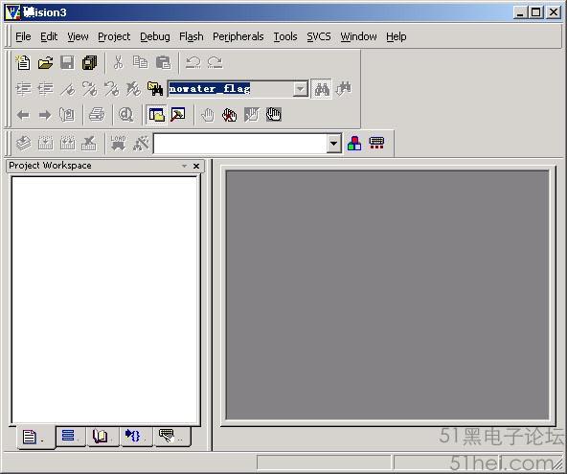Create a new file with toolbar icon
This screenshot has height=474, width=567.
[23, 62]
